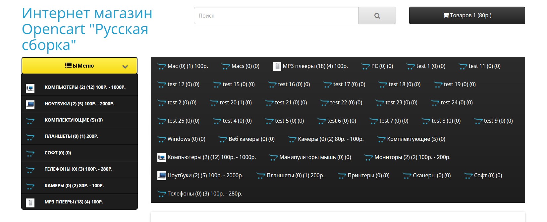The width and height of the screenshot is (547, 222).
Task: Click the cart icon beside sidebar Софт
Action: pos(30,153)
